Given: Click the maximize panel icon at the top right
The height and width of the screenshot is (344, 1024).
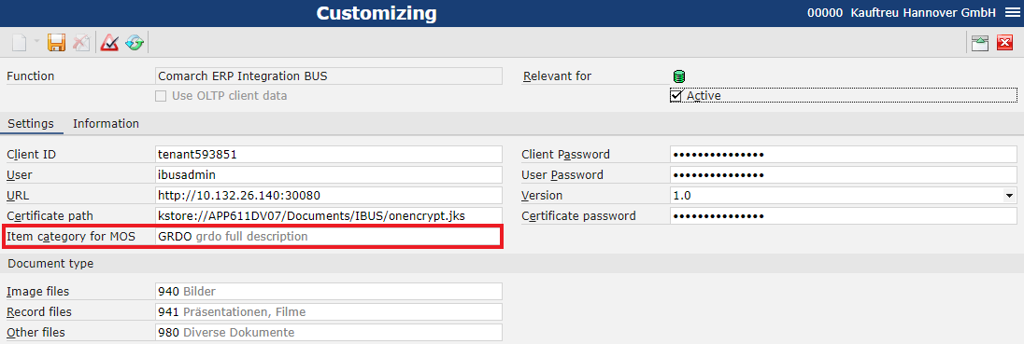Looking at the screenshot, I should tap(979, 43).
